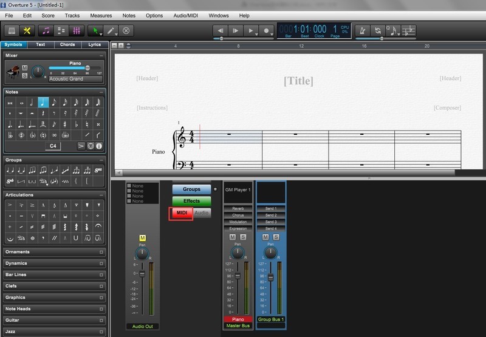The height and width of the screenshot is (337, 486).
Task: Expand the Dynamics panel
Action: click(54, 263)
